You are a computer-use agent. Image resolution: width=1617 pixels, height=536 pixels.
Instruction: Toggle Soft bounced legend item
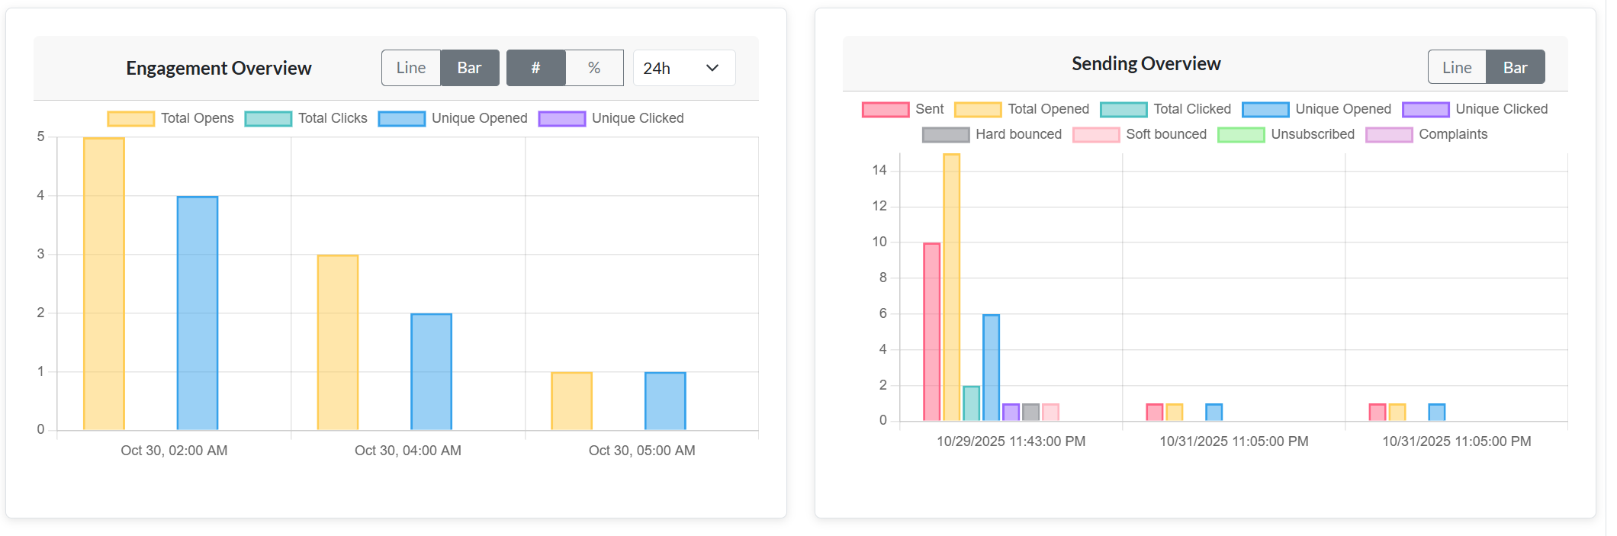[1140, 134]
